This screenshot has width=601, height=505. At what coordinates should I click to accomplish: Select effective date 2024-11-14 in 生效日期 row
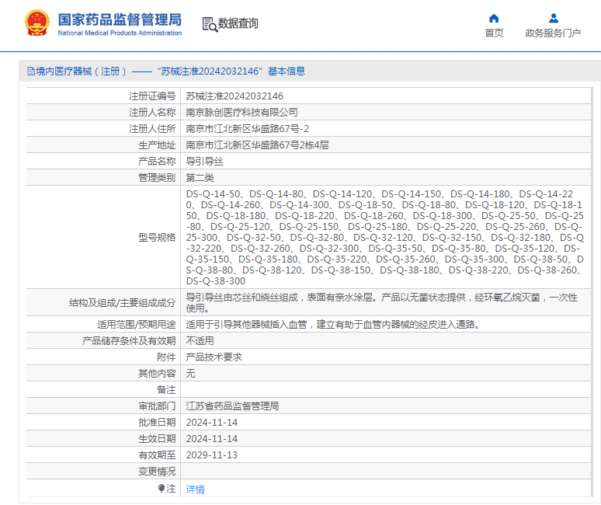pos(211,439)
